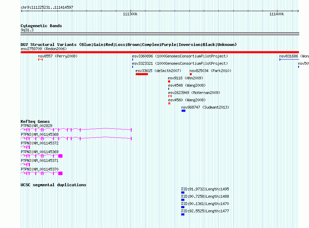309x228 pixels.
Task: Click the esv2623949 (McKernan2009) label
Action: (194, 93)
